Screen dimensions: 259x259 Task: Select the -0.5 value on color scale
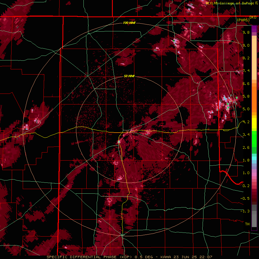(x=245, y=199)
